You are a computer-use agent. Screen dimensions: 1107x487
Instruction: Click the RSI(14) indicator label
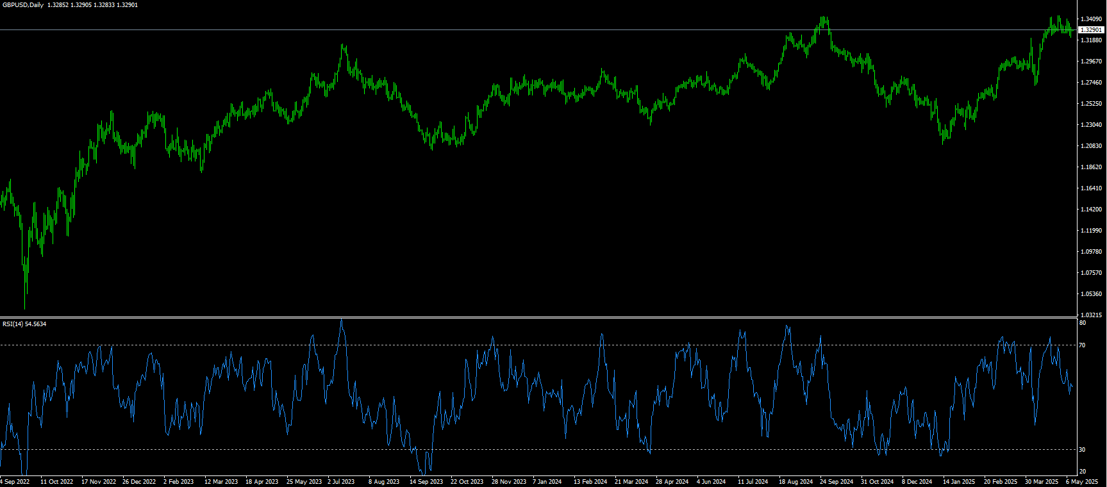point(13,324)
